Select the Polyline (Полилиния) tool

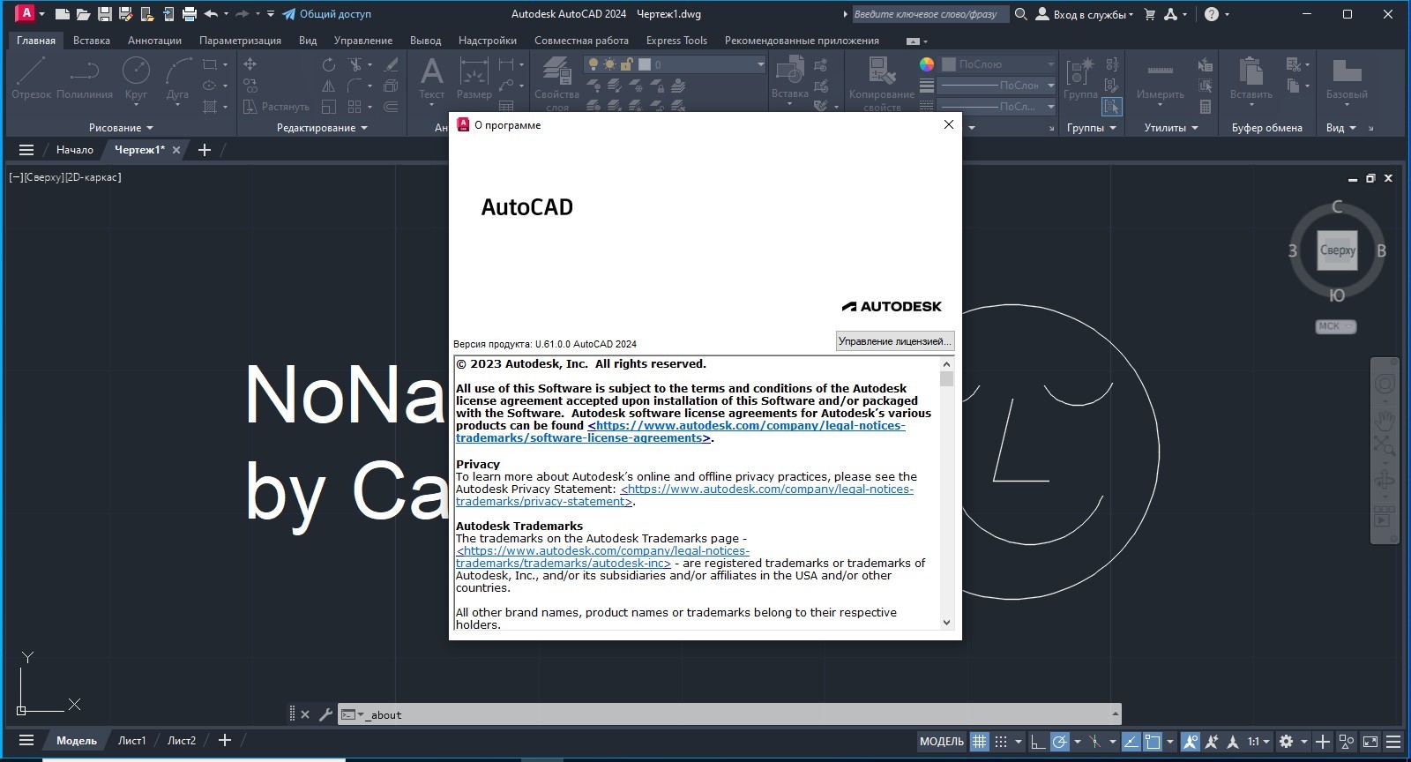[85, 78]
